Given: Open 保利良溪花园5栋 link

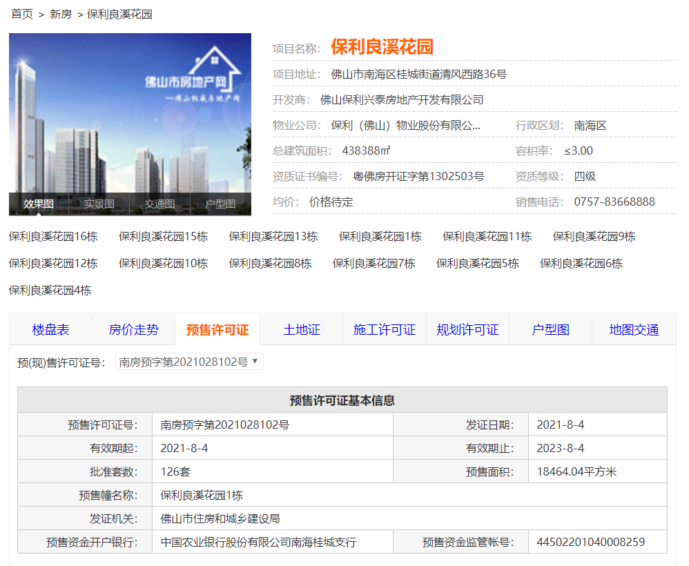Looking at the screenshot, I should [x=478, y=263].
